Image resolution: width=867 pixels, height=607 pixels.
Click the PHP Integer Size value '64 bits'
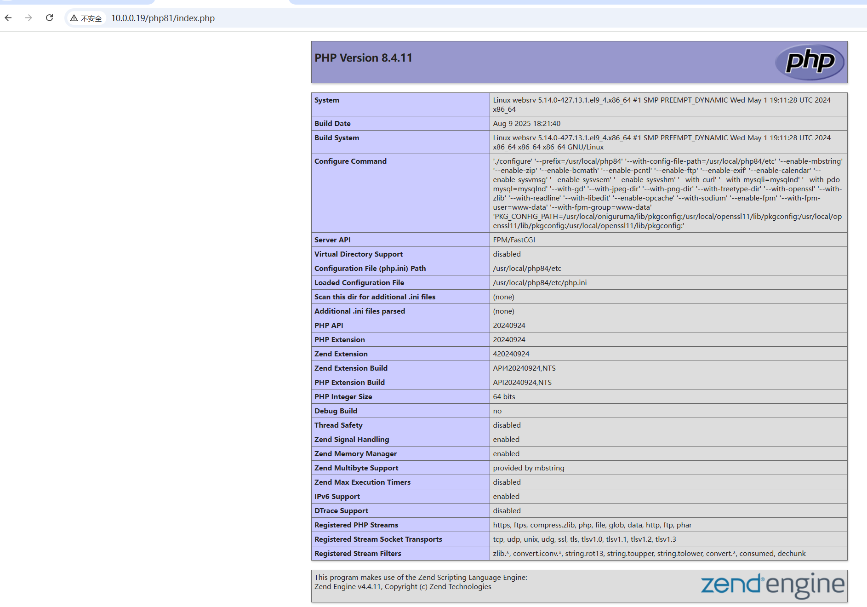click(504, 397)
